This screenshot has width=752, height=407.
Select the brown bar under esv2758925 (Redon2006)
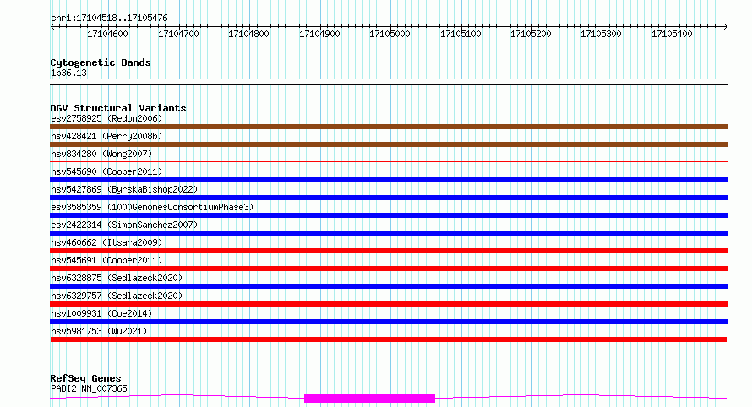[x=389, y=127]
